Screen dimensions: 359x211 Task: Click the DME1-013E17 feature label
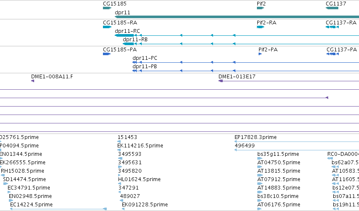[x=237, y=77]
